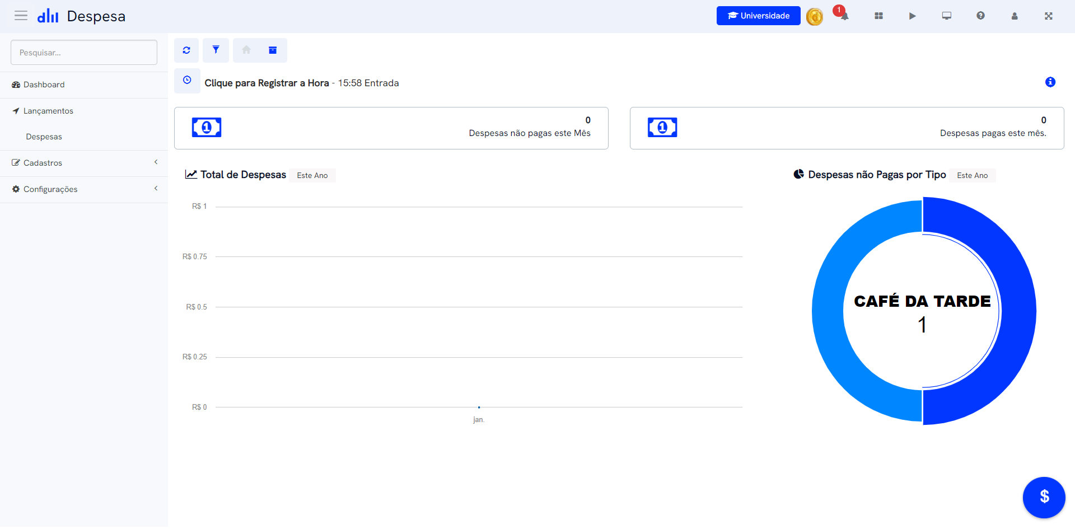Click 'Clique para Registrar a Hora' text

point(267,83)
